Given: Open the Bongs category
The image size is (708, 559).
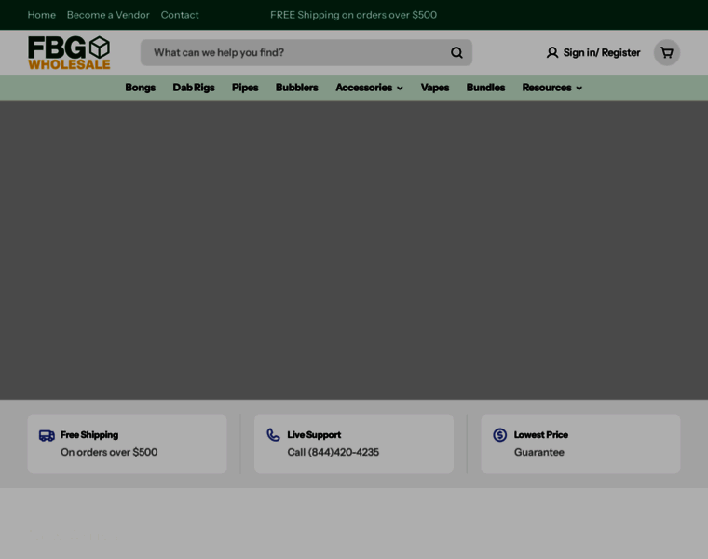Looking at the screenshot, I should coord(140,88).
